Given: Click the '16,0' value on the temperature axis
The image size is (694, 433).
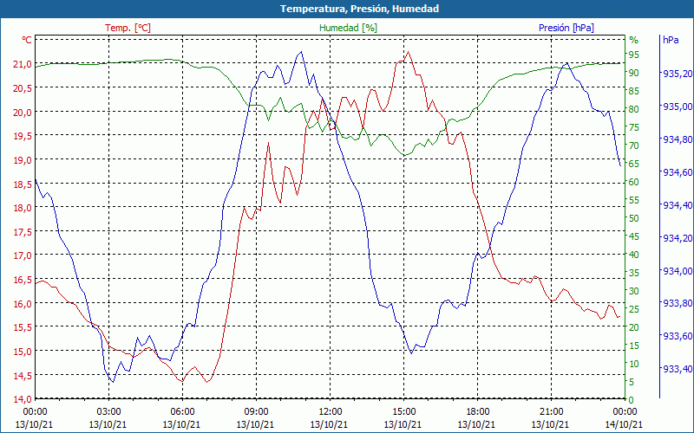Looking at the screenshot, I should point(23,304).
